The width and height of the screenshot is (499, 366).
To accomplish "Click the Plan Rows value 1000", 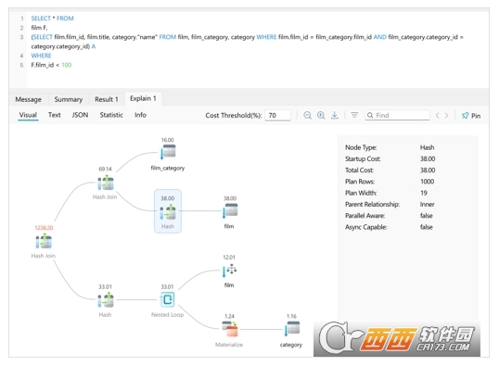I will (427, 182).
